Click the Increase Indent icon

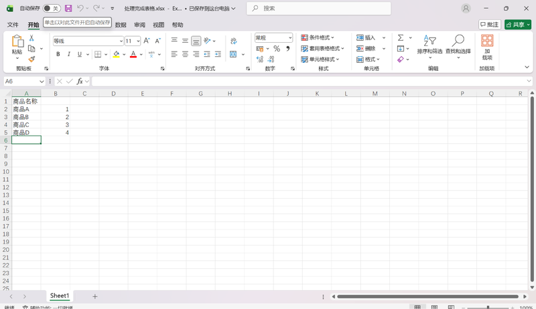tap(218, 54)
